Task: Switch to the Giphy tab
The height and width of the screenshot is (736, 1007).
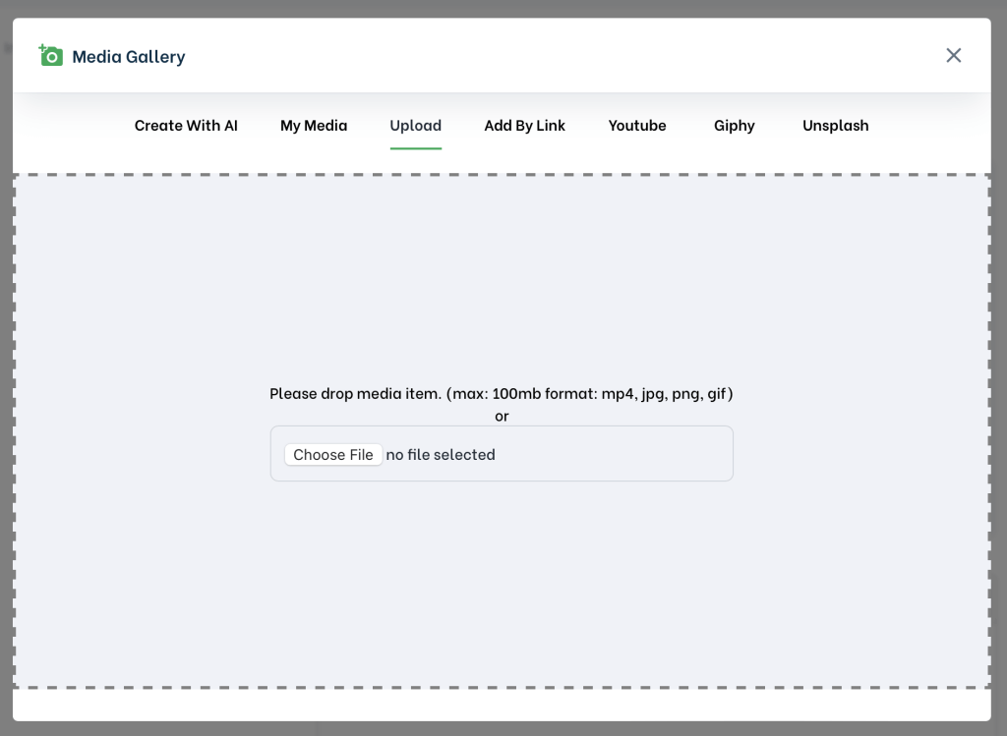Action: click(734, 126)
